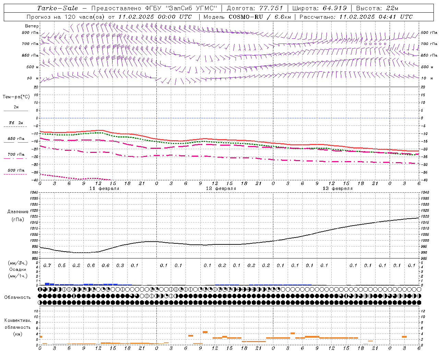The image size is (439, 351).
Task: Click the "985" label on left pressure axis
Action: tap(35, 258)
